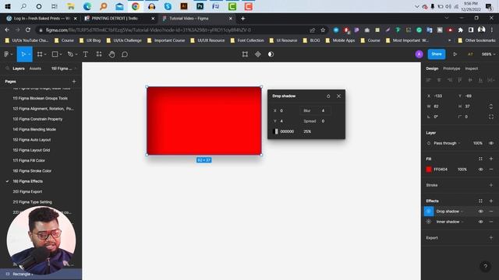Viewport: 499px width, 280px height.
Task: Click the align vertical centers icon
Action: [x=470, y=80]
